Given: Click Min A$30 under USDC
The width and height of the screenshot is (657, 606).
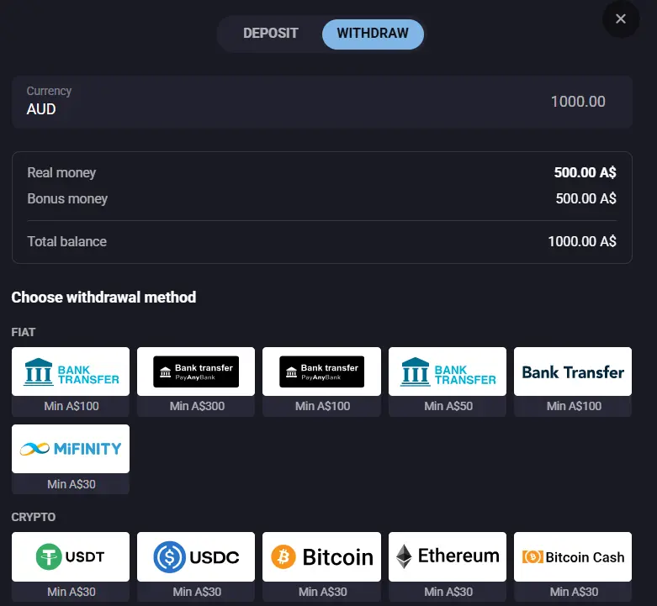Looking at the screenshot, I should pyautogui.click(x=197, y=592).
